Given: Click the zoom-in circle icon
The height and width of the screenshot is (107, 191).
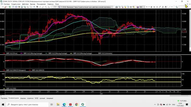Looking at the screenshot, I should (154, 7).
